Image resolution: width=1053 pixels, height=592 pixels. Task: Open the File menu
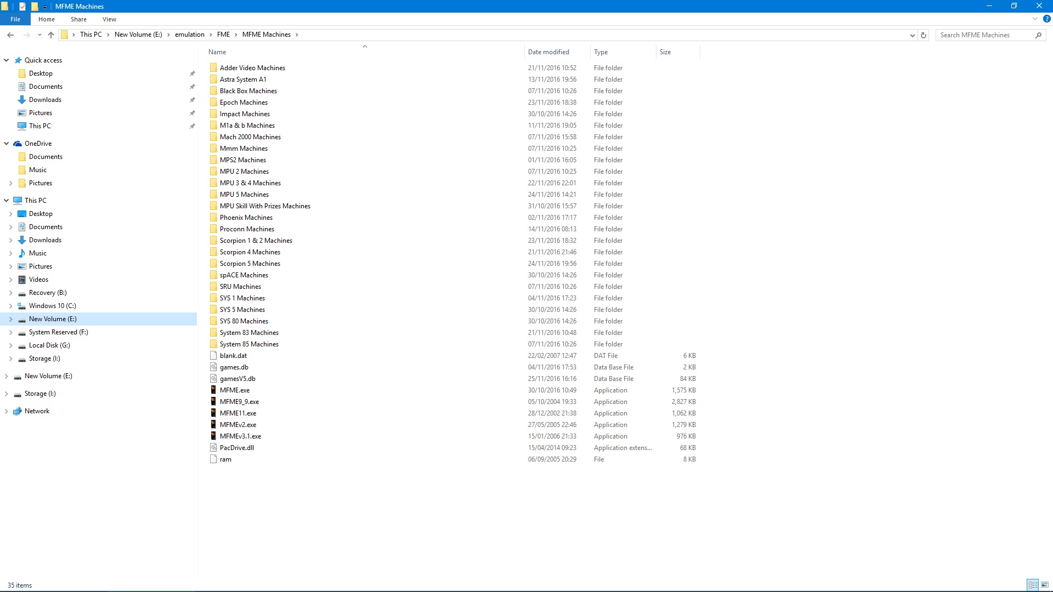click(15, 19)
